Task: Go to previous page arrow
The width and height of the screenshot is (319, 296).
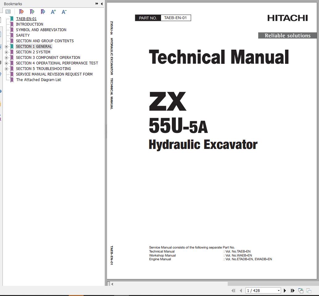Action: click(x=241, y=290)
